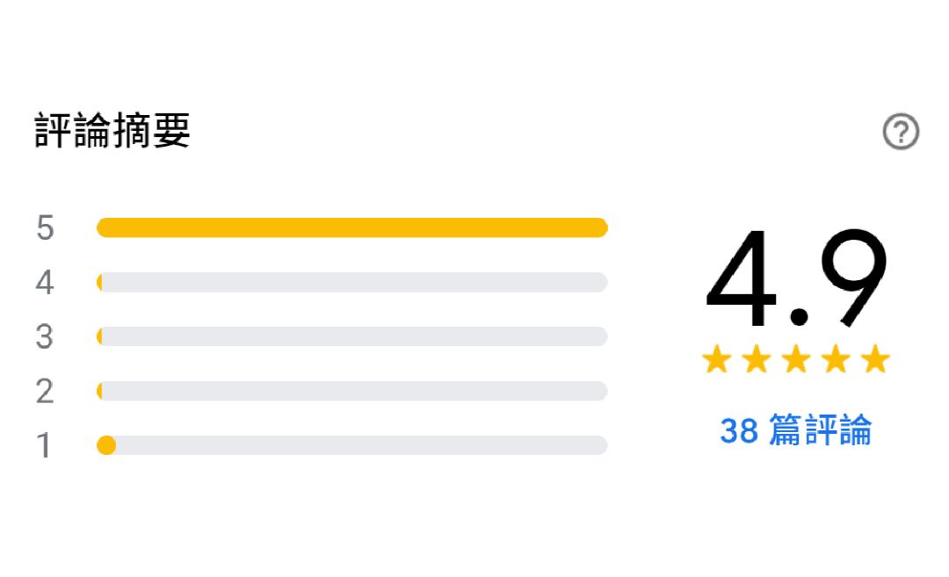Click the yellow dot on the 1-star bar
The width and height of the screenshot is (949, 577).
106,445
